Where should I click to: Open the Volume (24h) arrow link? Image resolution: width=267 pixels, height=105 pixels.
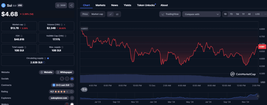pos(65,25)
